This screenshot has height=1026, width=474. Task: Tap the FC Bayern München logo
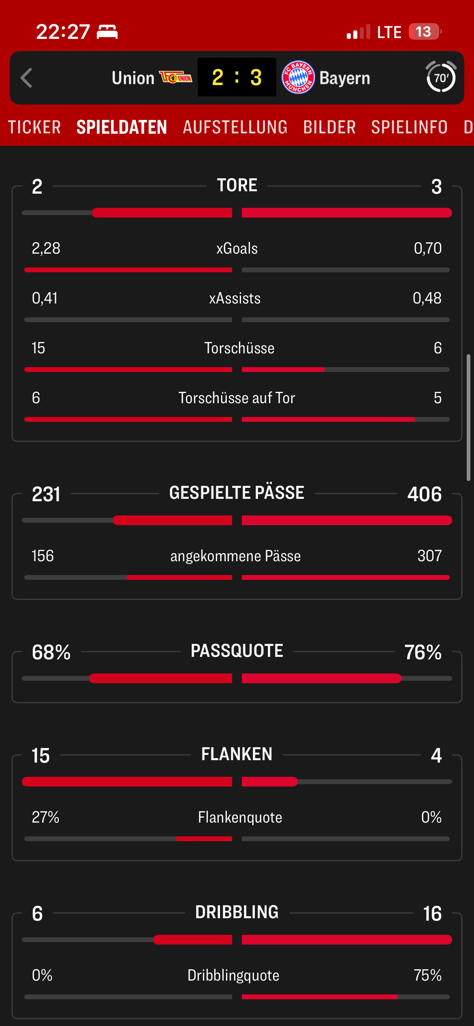pos(298,77)
